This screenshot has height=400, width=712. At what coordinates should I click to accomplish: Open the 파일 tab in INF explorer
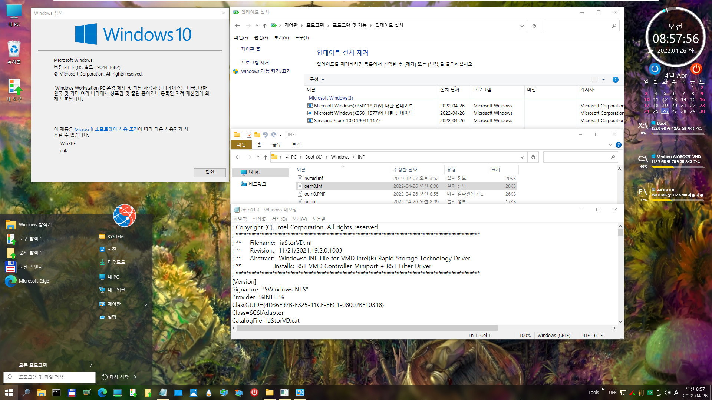(241, 144)
